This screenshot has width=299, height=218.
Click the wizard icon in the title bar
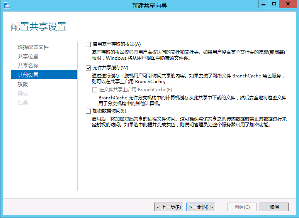point(6,5)
